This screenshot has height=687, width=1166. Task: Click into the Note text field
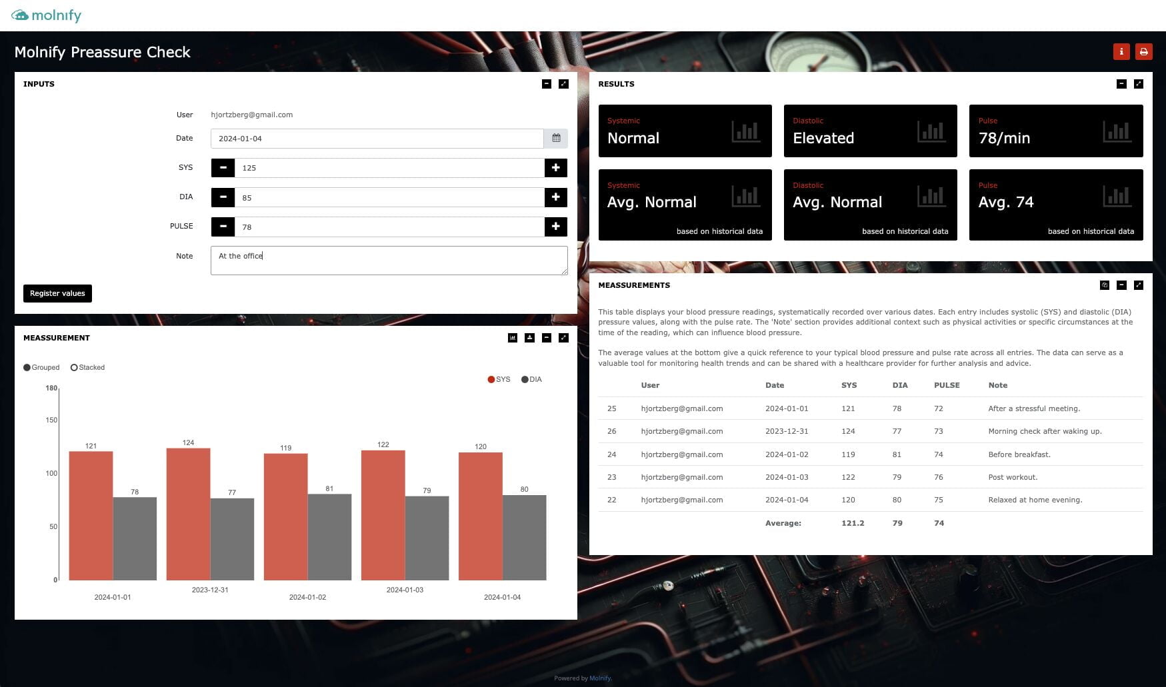389,261
